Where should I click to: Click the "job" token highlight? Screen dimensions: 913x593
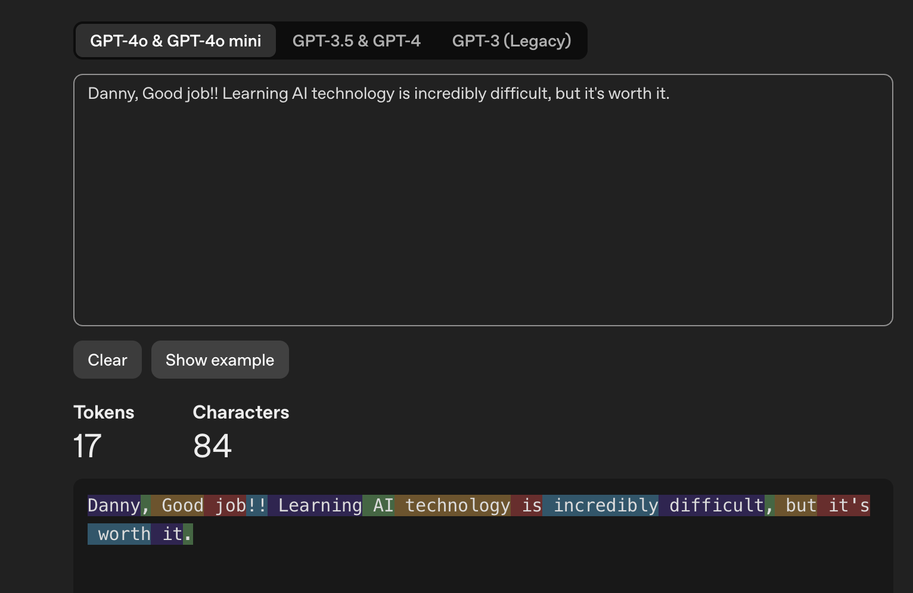coord(228,505)
